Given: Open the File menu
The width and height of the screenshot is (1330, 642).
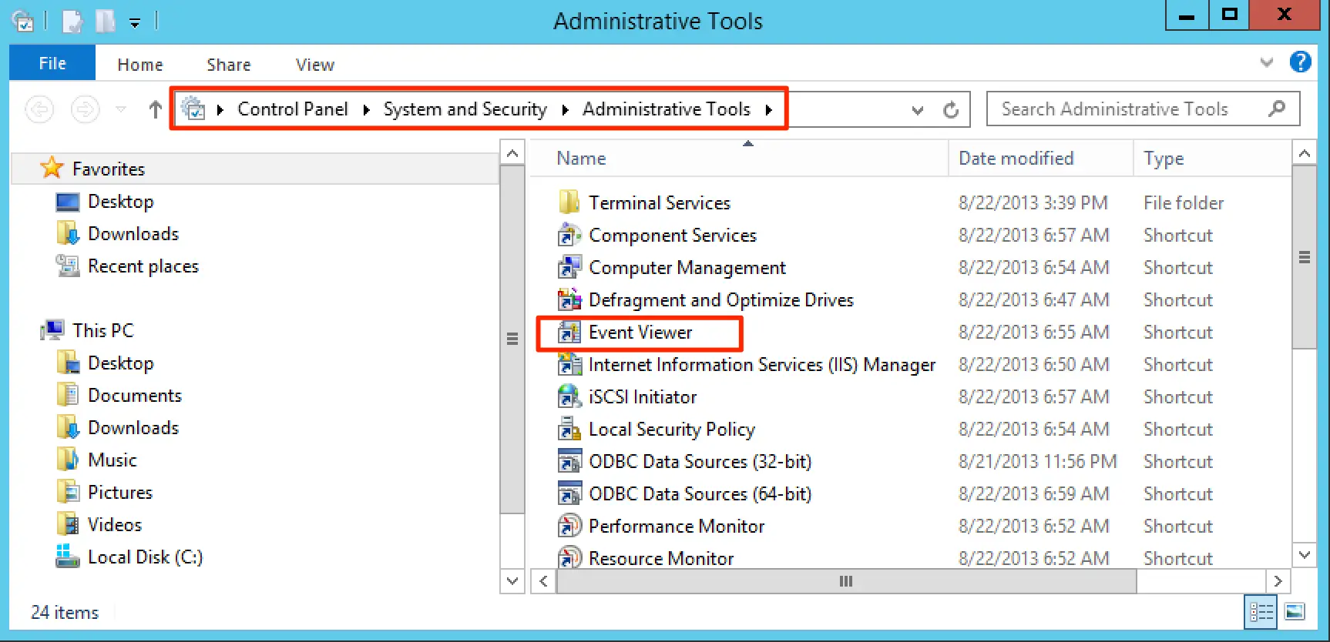Looking at the screenshot, I should pos(52,63).
